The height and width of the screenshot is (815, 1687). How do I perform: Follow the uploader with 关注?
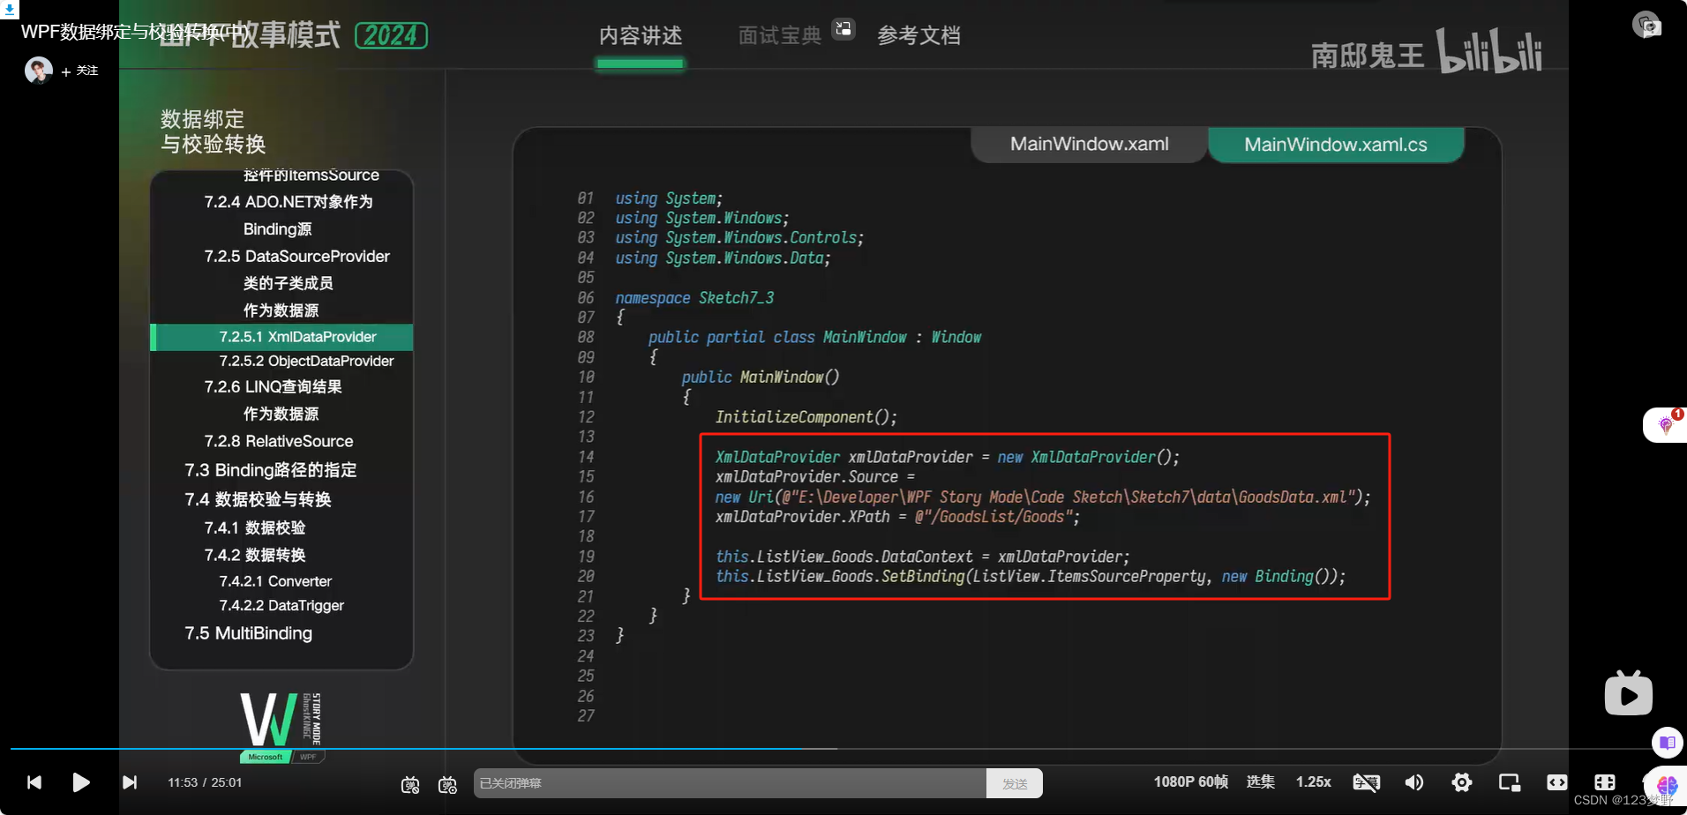pos(80,71)
